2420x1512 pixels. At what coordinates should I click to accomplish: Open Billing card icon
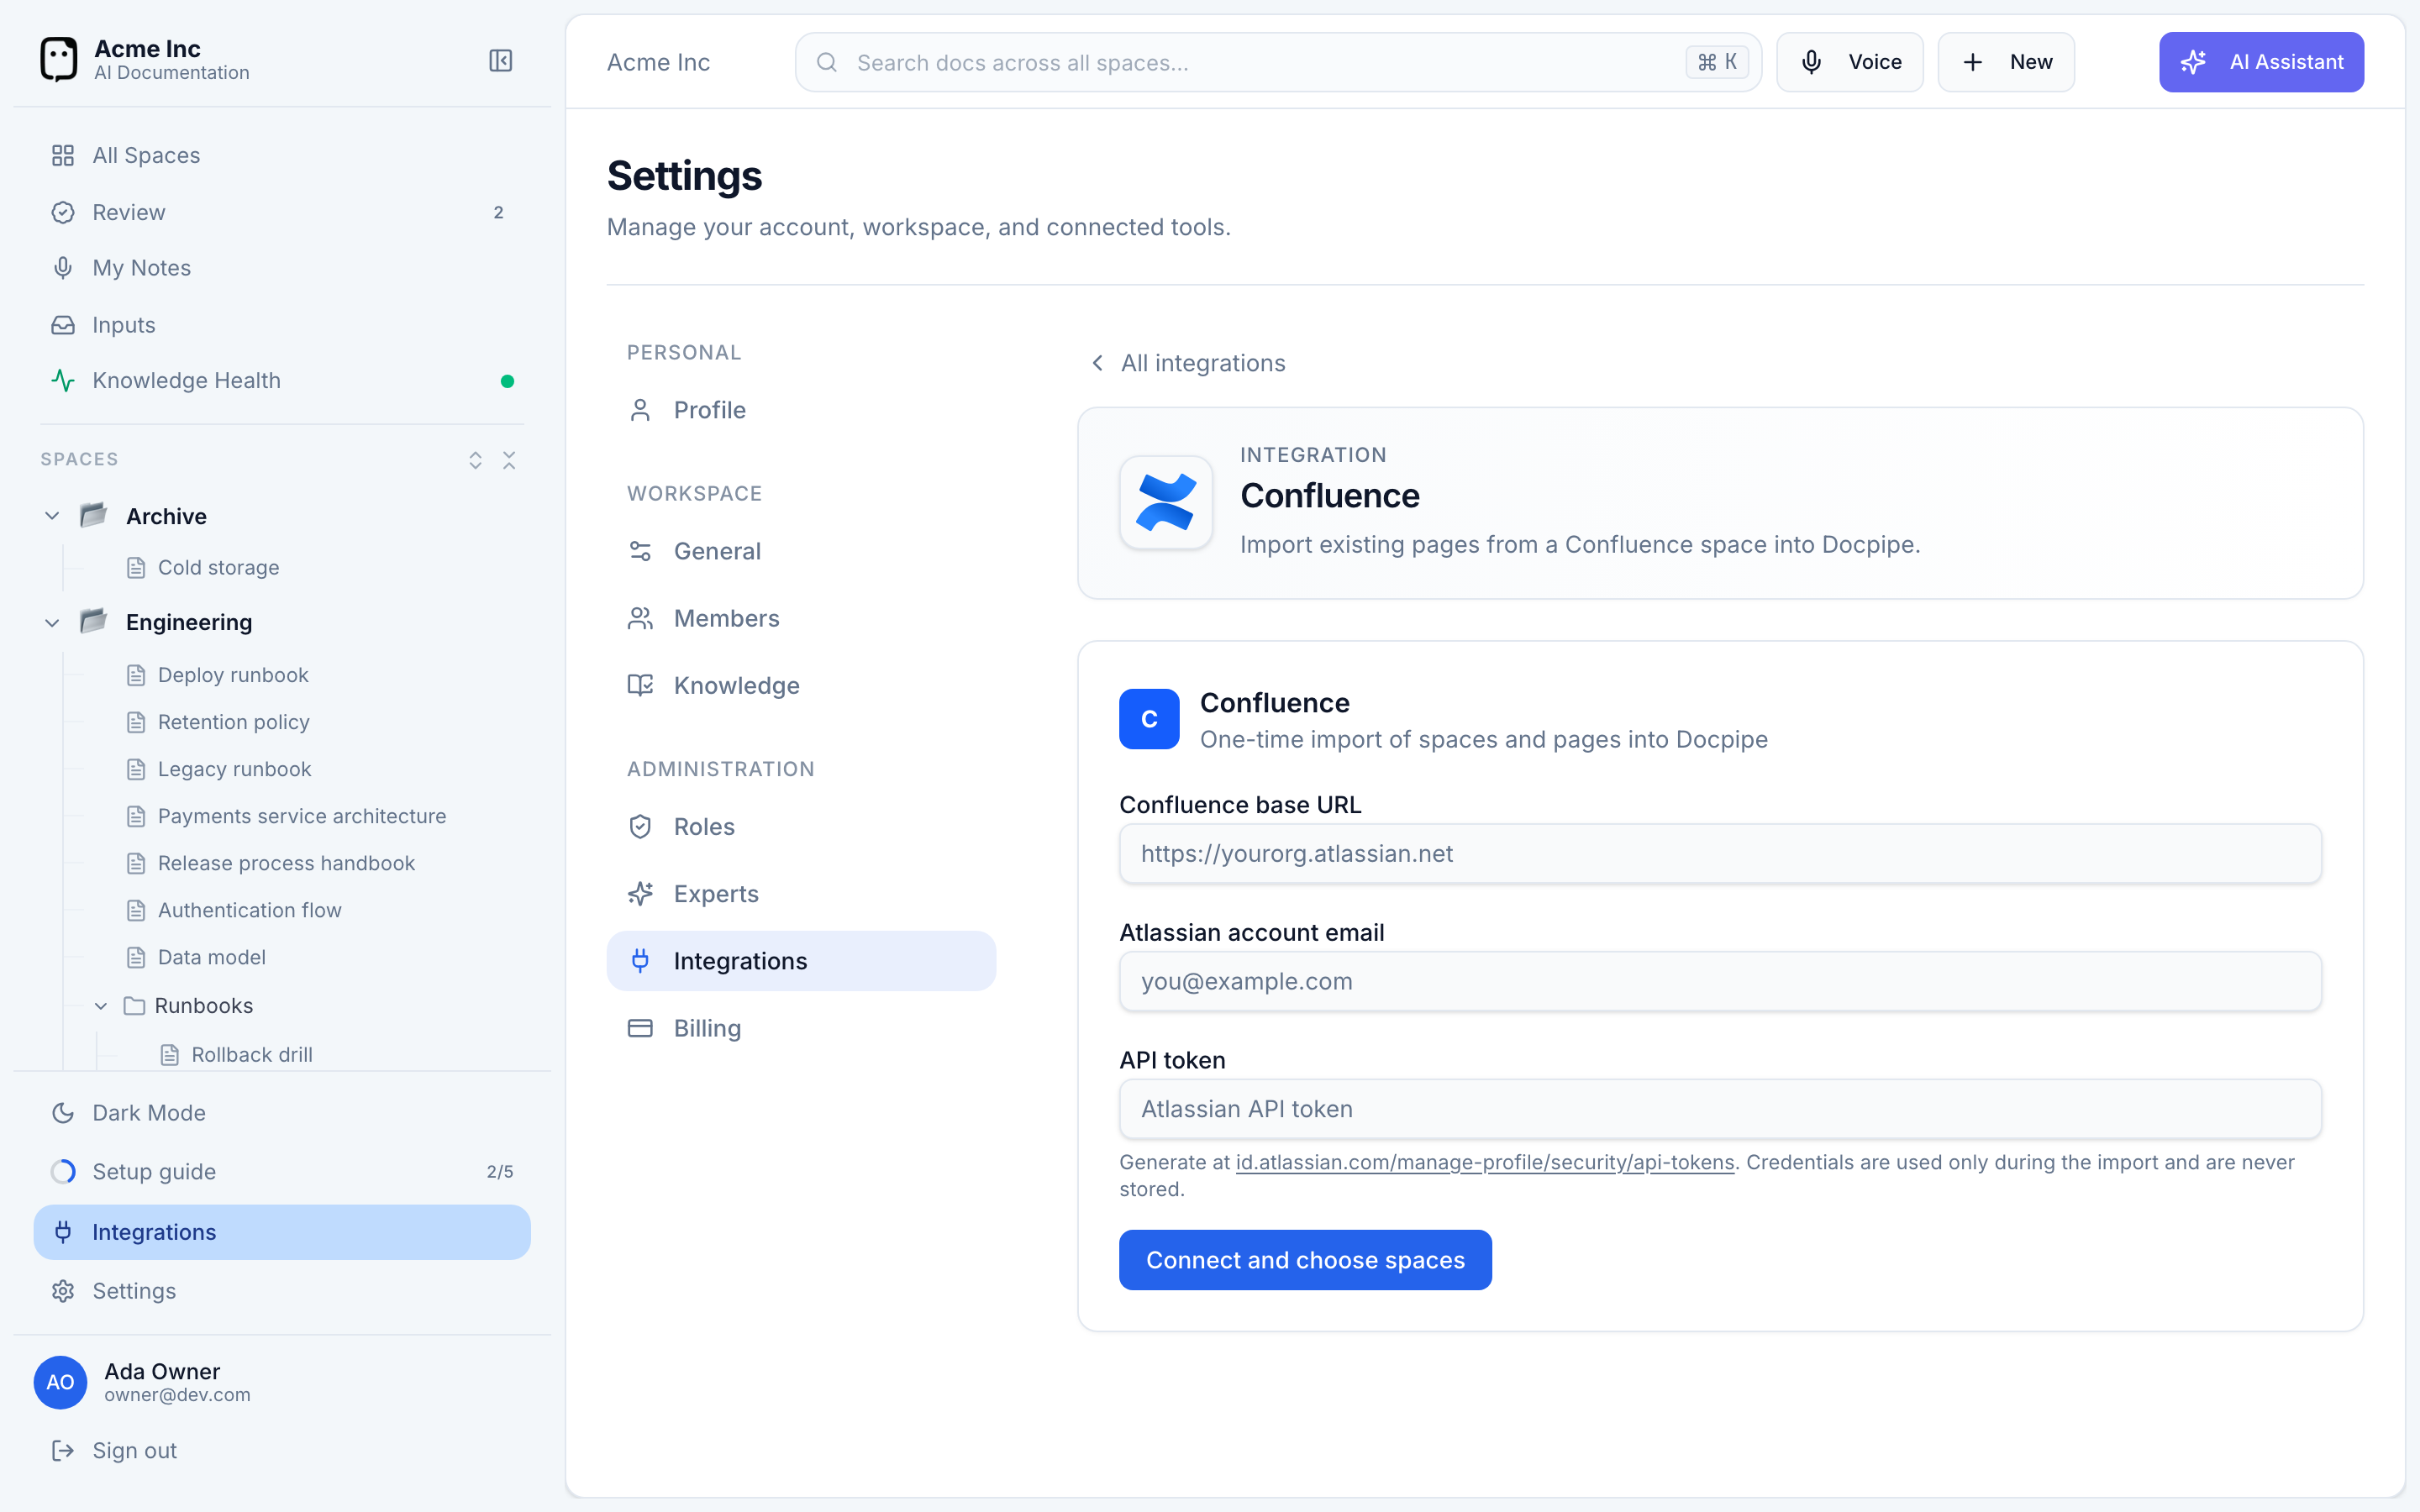tap(640, 1028)
